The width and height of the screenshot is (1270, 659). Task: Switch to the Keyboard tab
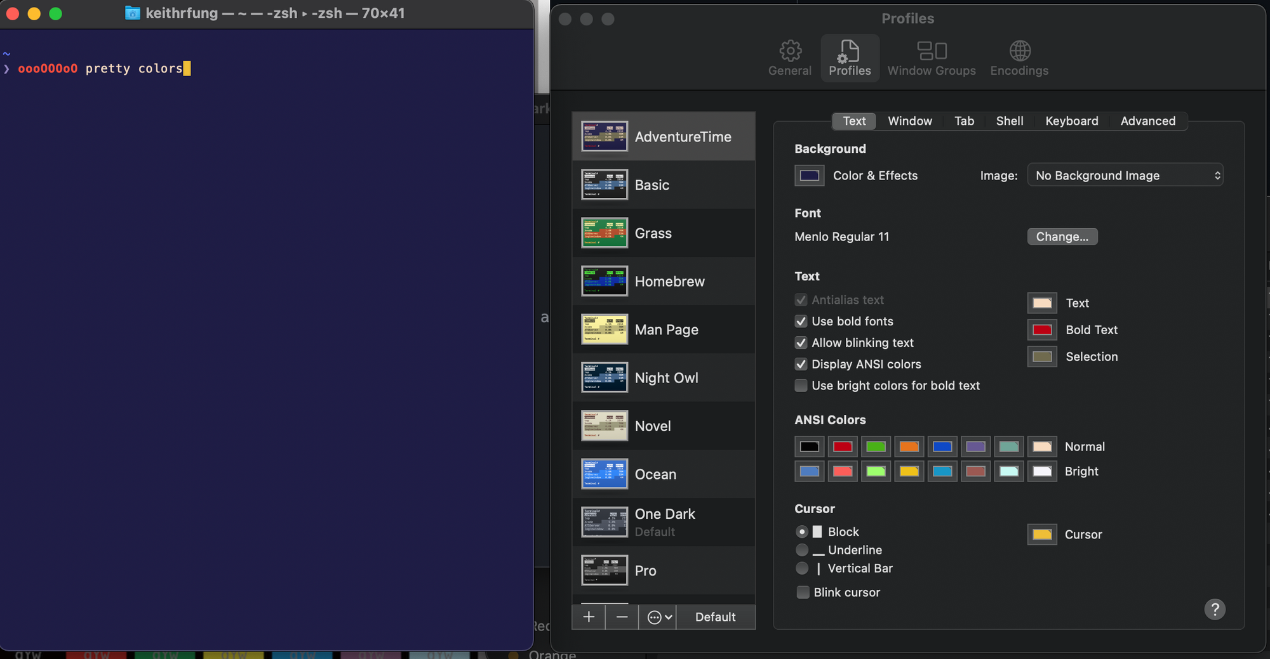click(x=1071, y=121)
